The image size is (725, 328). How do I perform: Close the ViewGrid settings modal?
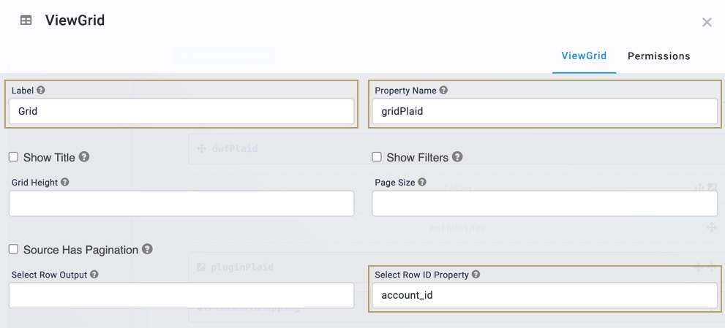707,22
